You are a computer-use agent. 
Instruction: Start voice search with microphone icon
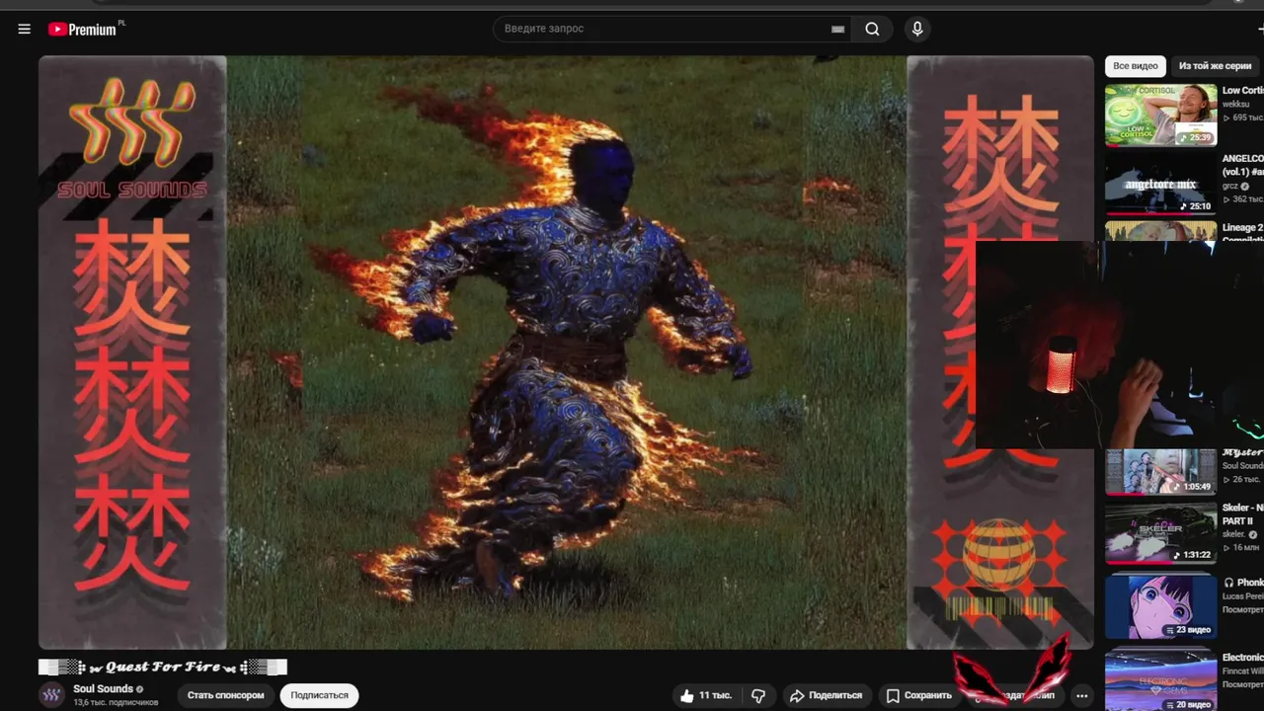coord(917,29)
